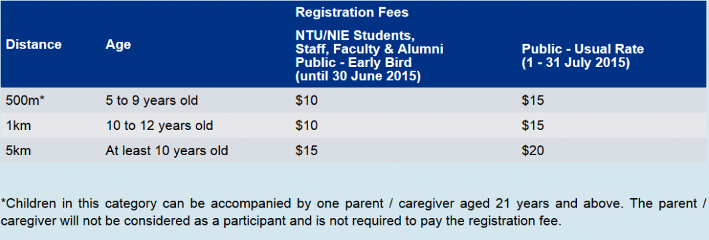This screenshot has height=240, width=709.
Task: Click the 5 to 9 years old cell
Action: click(152, 100)
